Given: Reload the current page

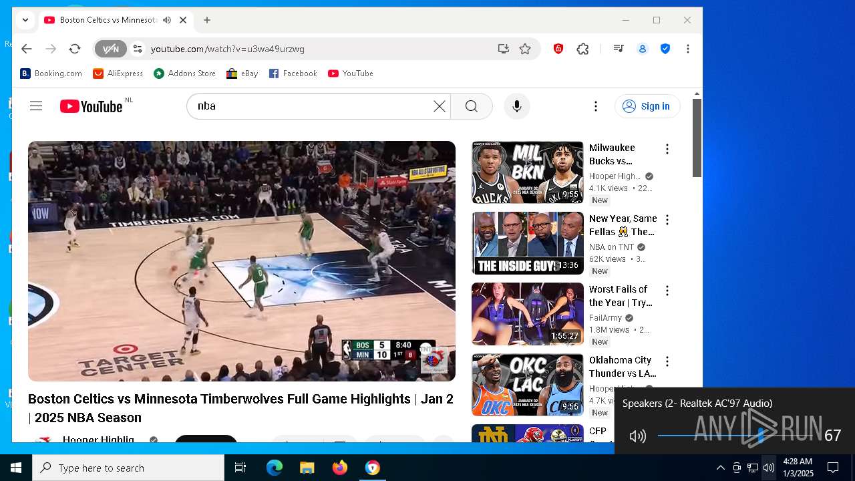Looking at the screenshot, I should point(75,49).
